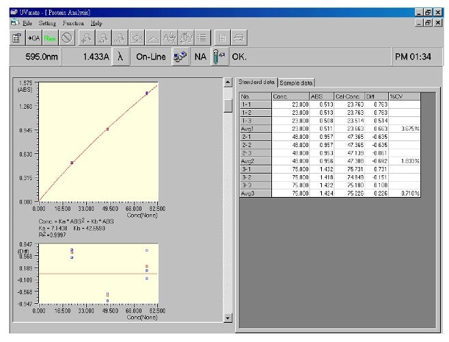Click the Ka and Kb coefficient line
The image size is (449, 342).
72,228
